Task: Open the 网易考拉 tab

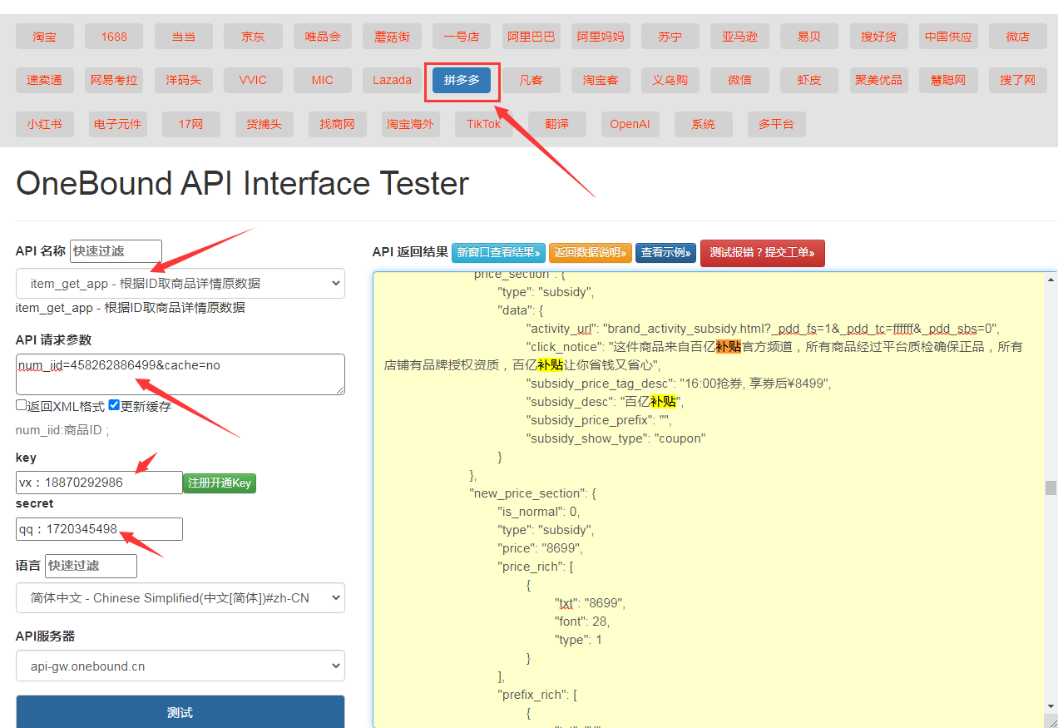Action: [114, 80]
